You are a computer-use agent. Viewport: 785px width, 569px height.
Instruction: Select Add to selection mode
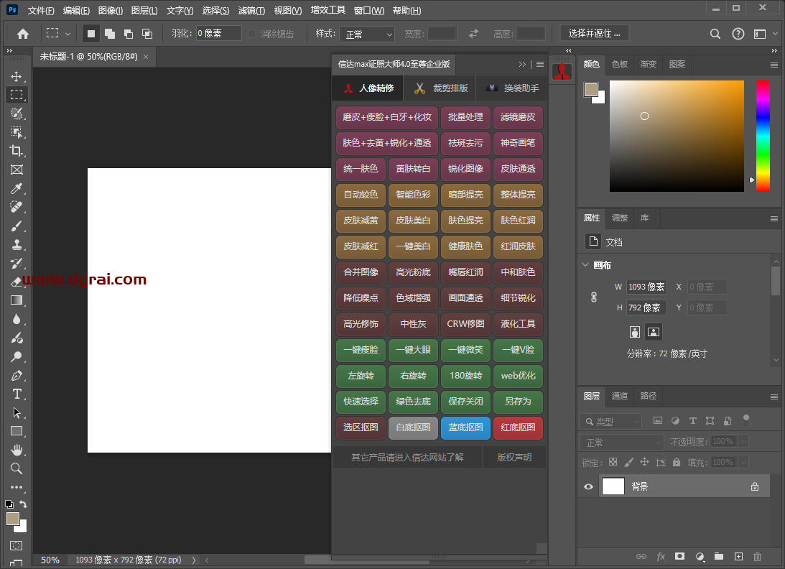tap(110, 34)
